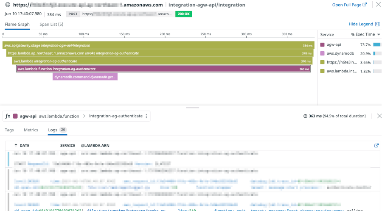The width and height of the screenshot is (382, 211).
Task: Click the 200 OK status badge
Action: click(183, 14)
